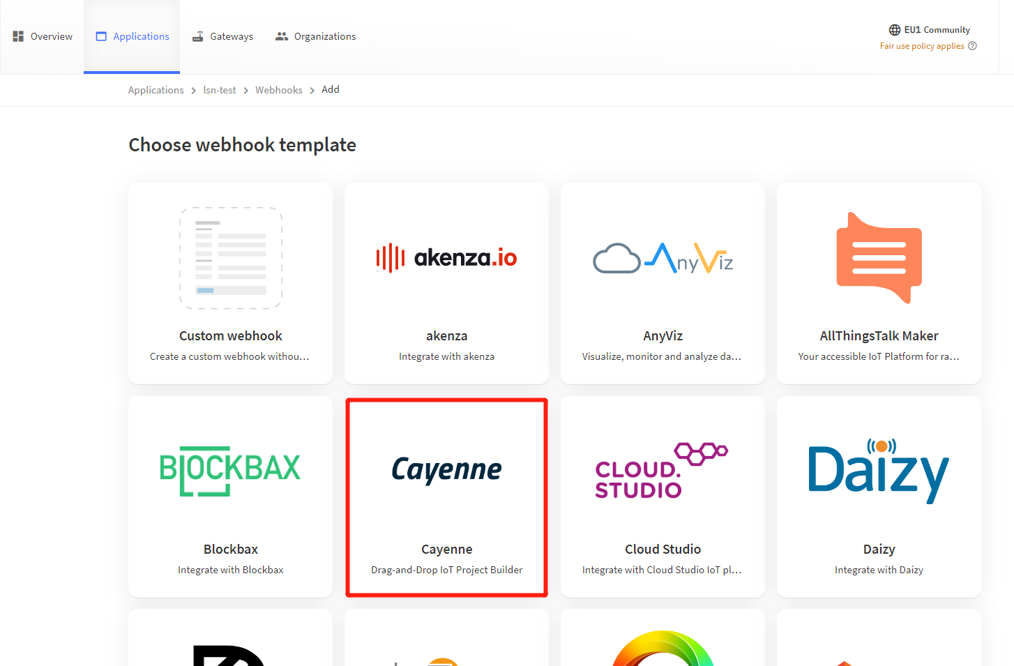Screen dimensions: 1014x666
Task: Go to Applications in the breadcrumb
Action: click(156, 90)
